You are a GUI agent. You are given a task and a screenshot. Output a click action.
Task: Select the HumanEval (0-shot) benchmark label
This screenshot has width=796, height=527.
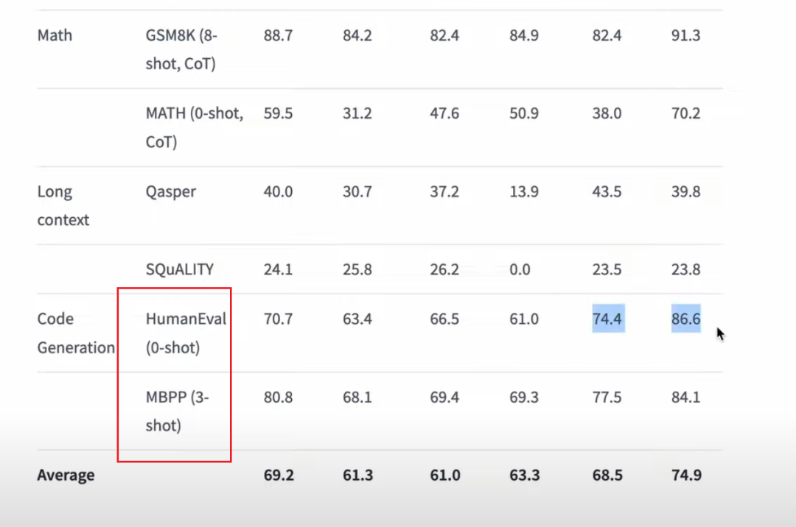186,333
